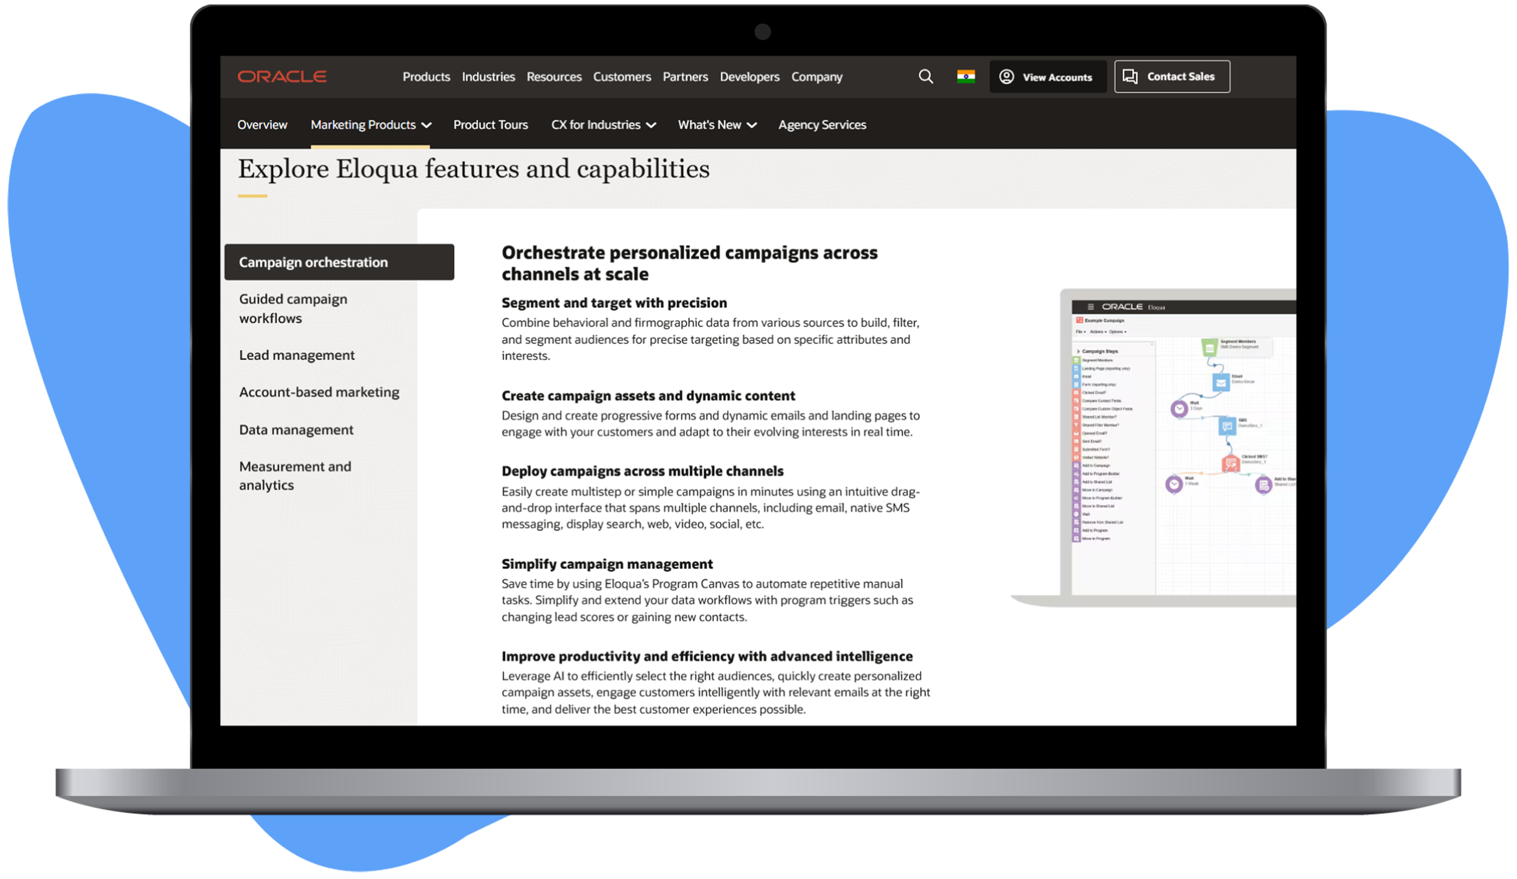Open the Developers menu item
Screen dimensions: 1517x879
[749, 77]
